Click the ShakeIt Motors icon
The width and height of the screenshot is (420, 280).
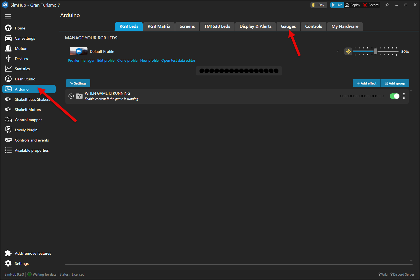[8, 109]
